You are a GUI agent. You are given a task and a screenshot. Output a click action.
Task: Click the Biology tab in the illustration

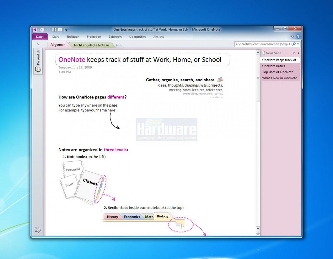(x=163, y=216)
